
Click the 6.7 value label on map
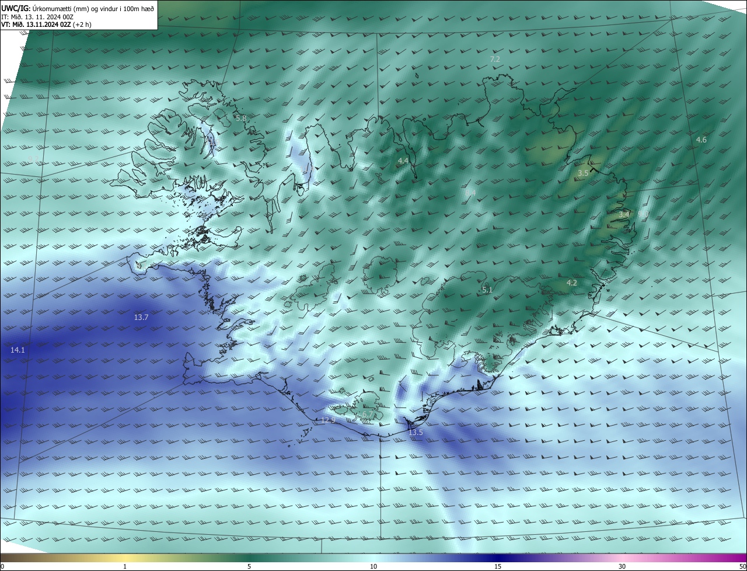(367, 415)
